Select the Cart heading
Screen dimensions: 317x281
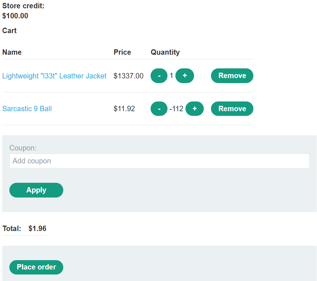click(x=9, y=31)
